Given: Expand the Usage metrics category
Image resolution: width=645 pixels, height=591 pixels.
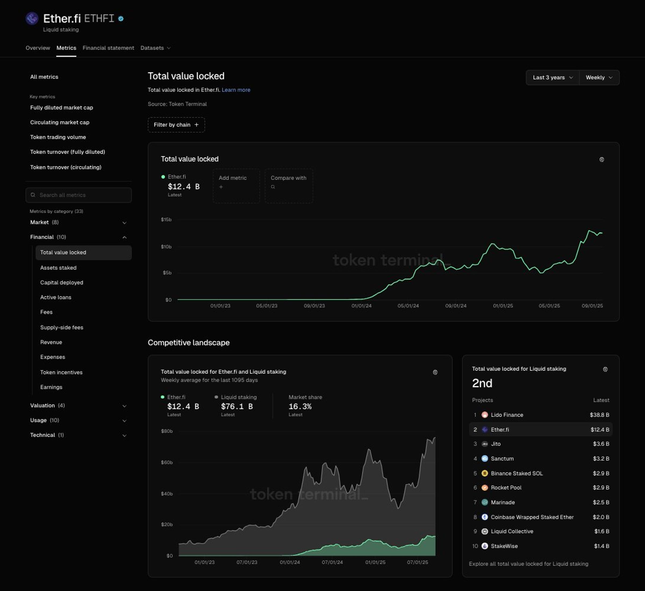Looking at the screenshot, I should click(78, 420).
